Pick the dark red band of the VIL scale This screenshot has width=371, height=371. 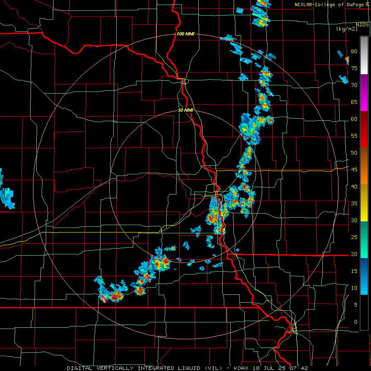click(x=364, y=129)
